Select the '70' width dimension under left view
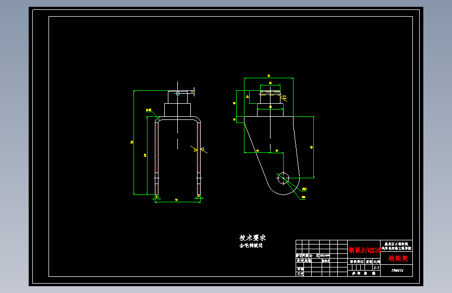The height and width of the screenshot is (293, 452). 176,200
